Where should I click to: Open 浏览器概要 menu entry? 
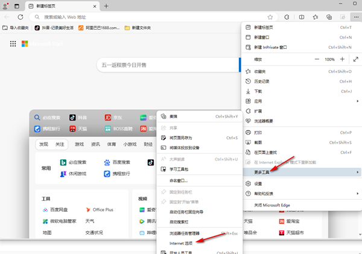tap(302, 121)
